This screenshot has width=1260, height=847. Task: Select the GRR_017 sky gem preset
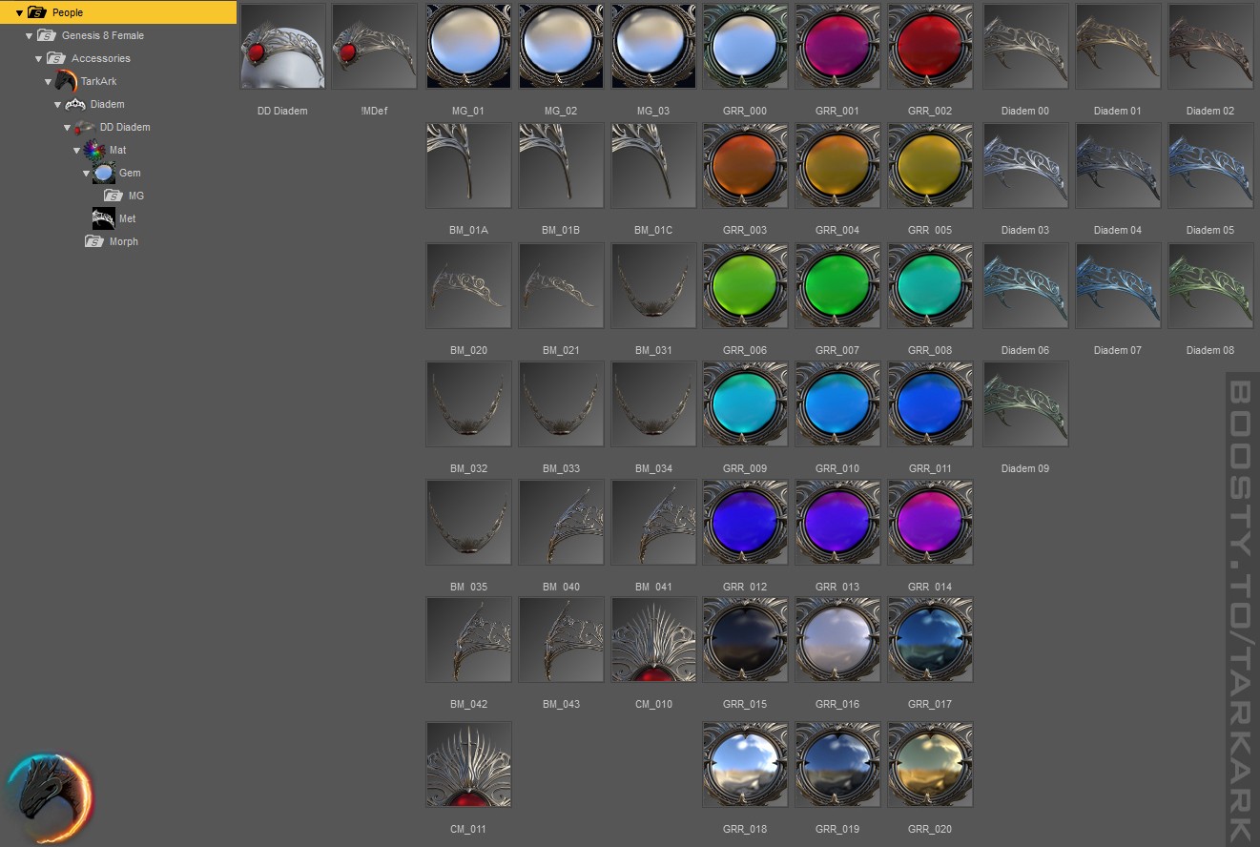930,639
